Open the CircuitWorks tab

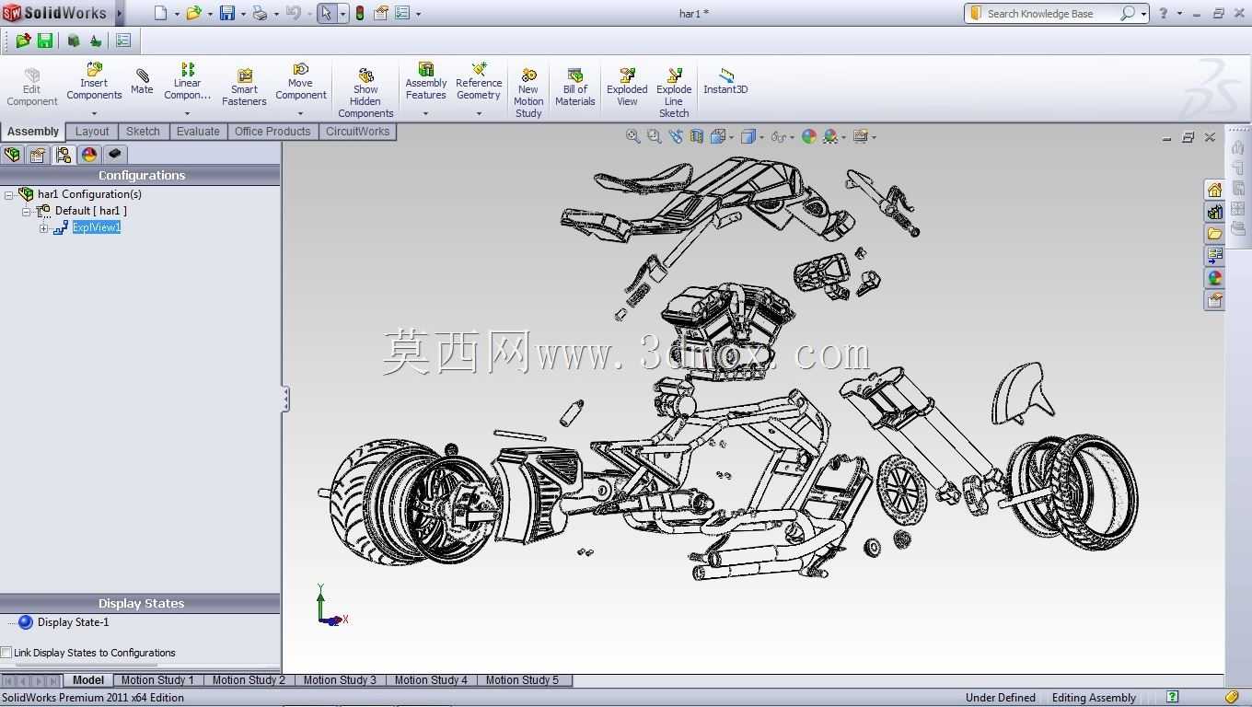click(357, 132)
